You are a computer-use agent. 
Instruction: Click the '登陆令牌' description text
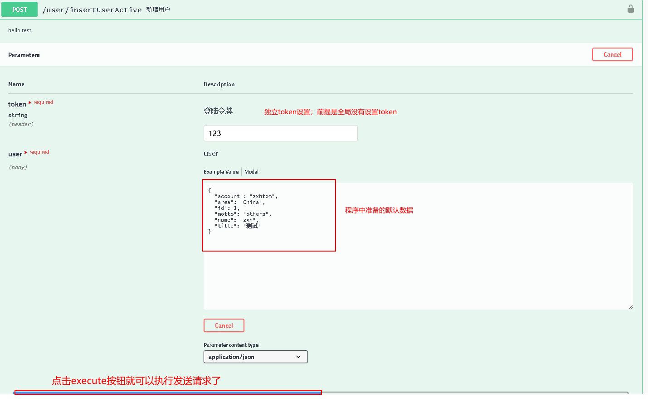tap(218, 111)
